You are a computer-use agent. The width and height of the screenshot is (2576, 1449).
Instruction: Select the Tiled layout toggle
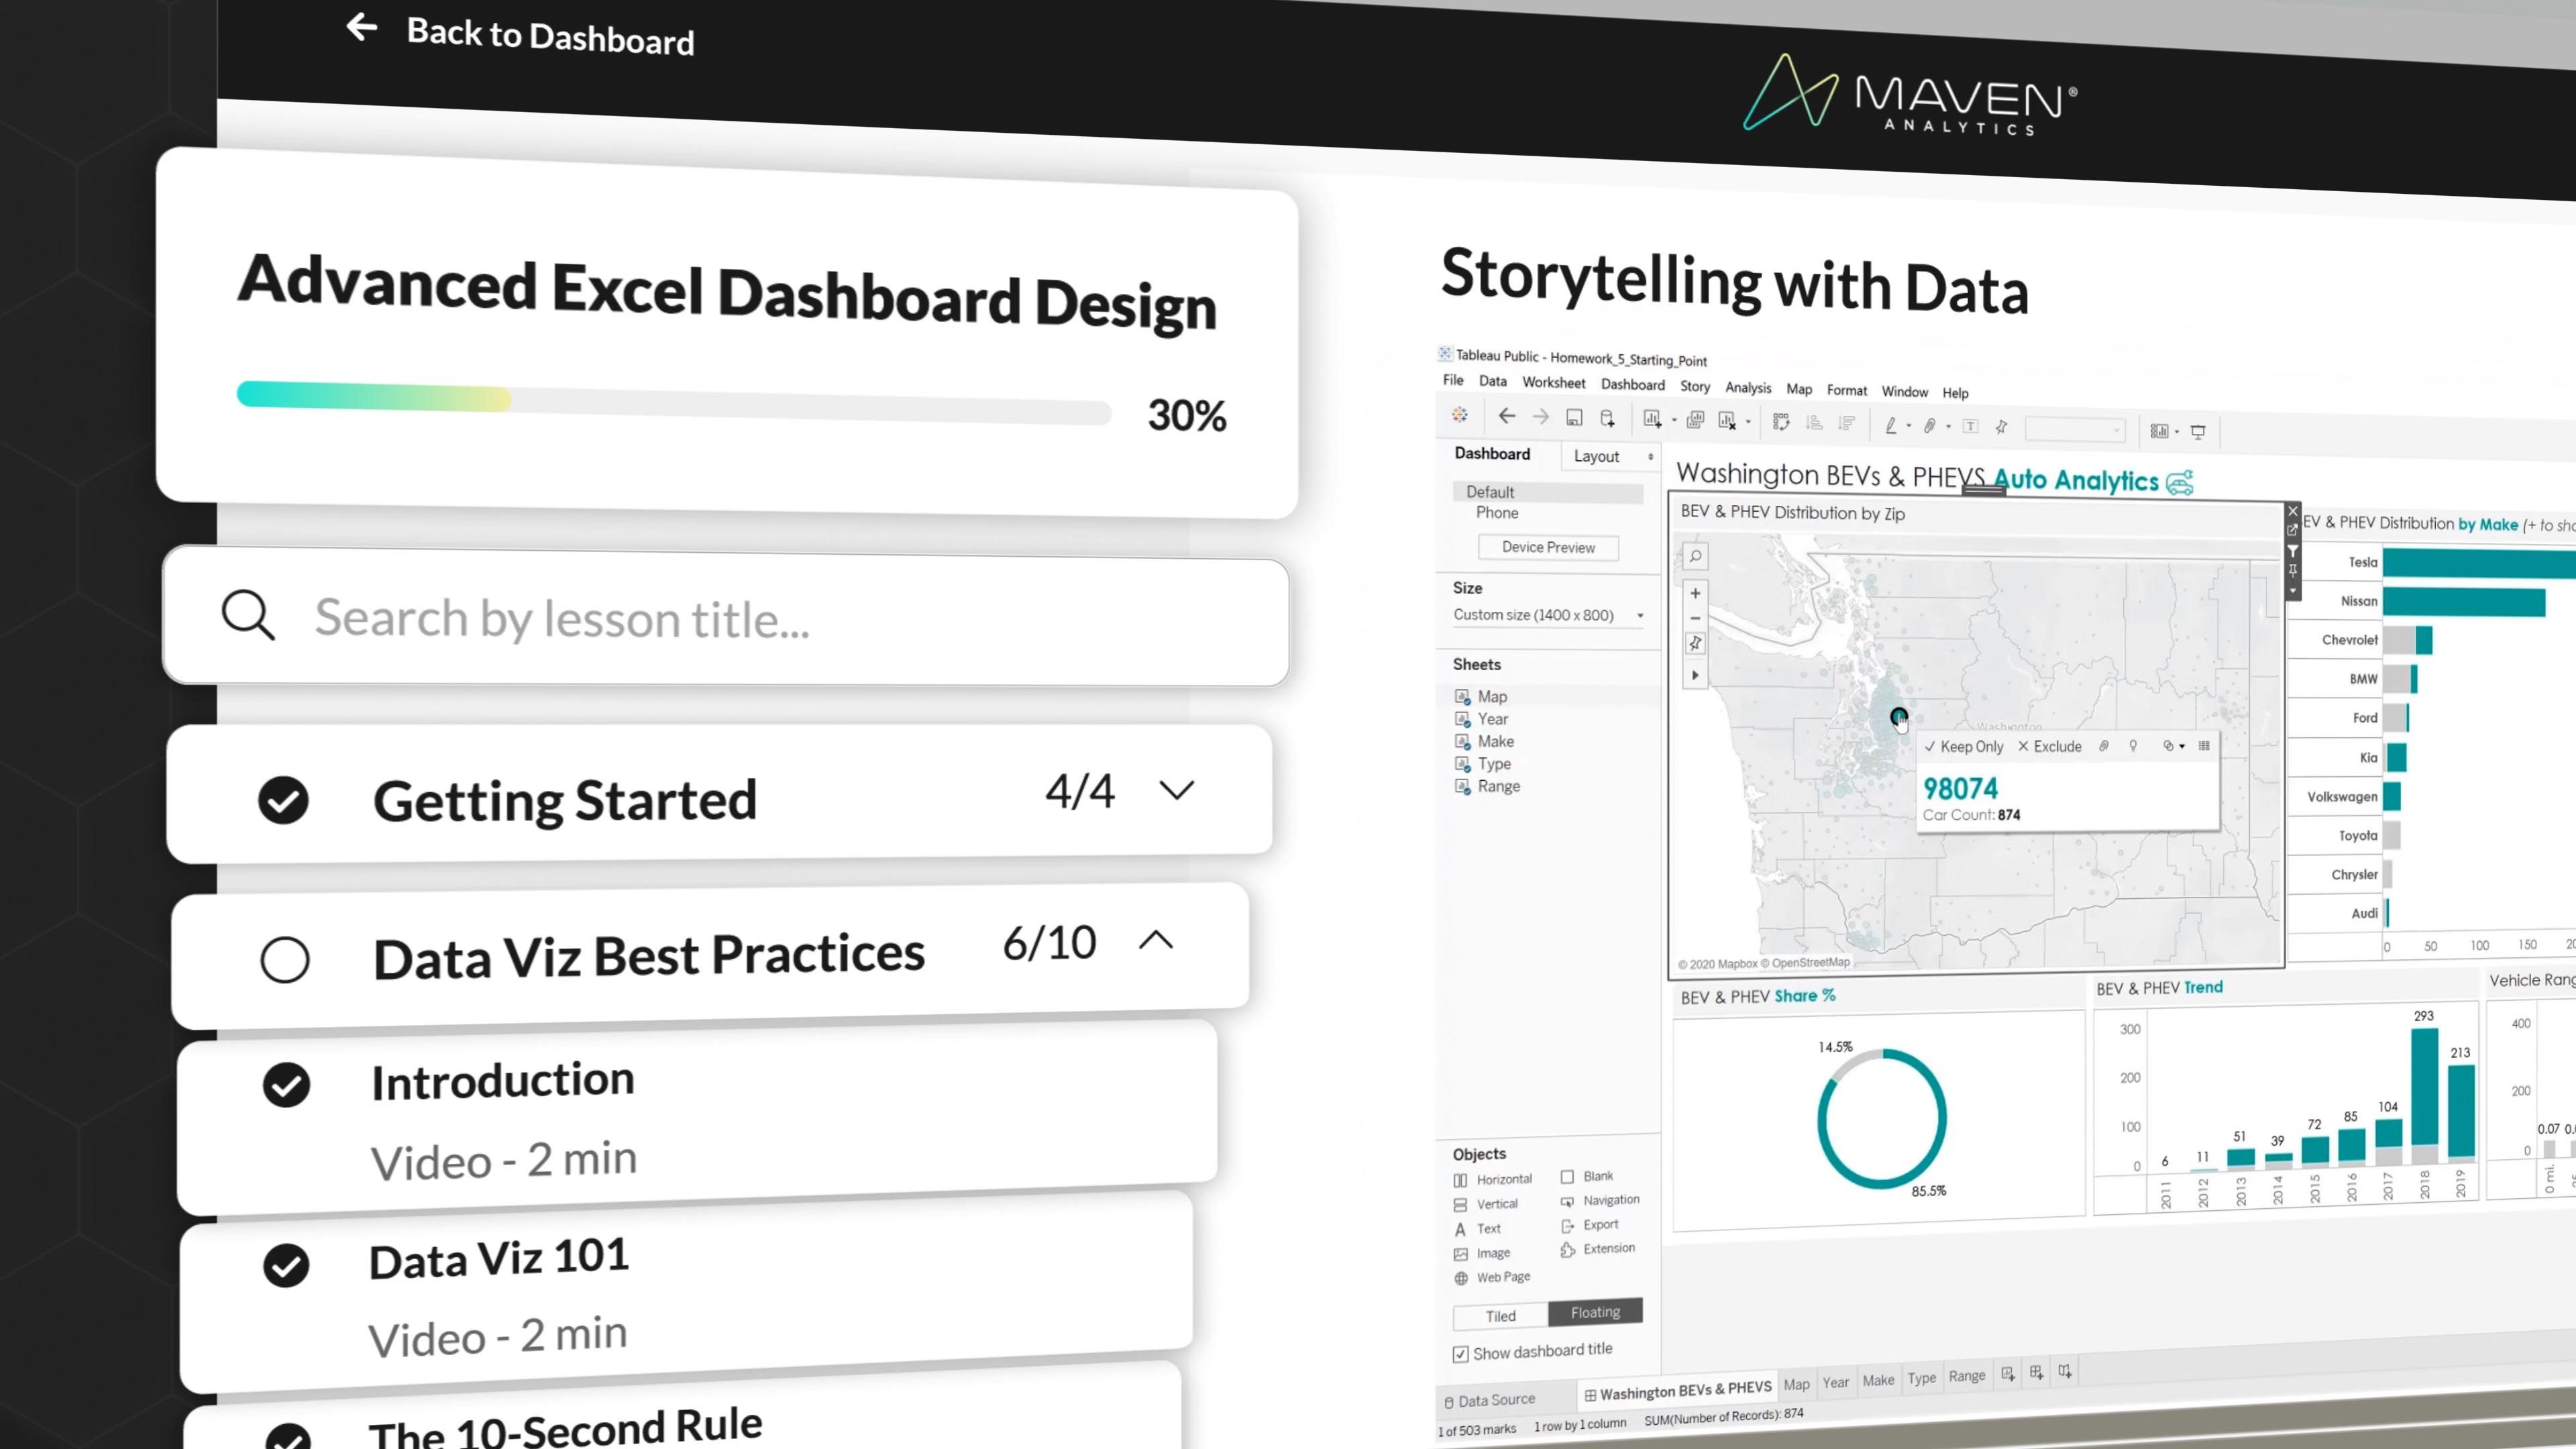1500,1316
